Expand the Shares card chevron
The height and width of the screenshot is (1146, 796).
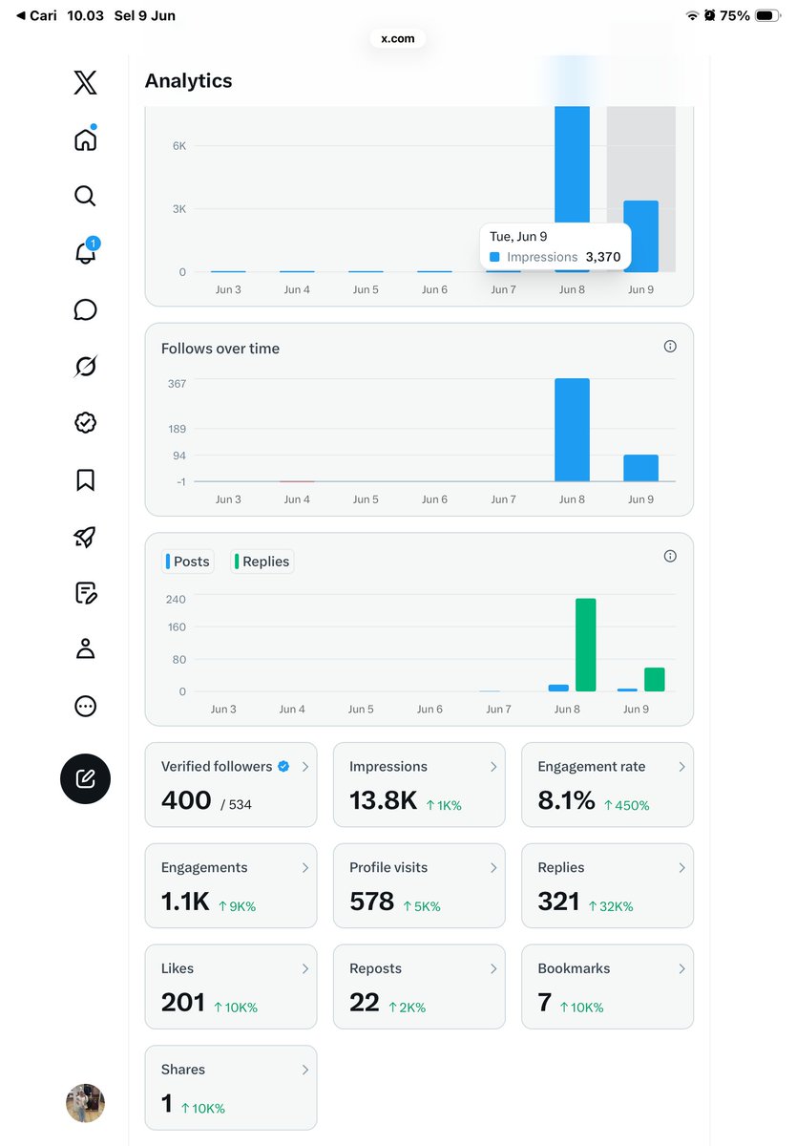[x=305, y=1070]
